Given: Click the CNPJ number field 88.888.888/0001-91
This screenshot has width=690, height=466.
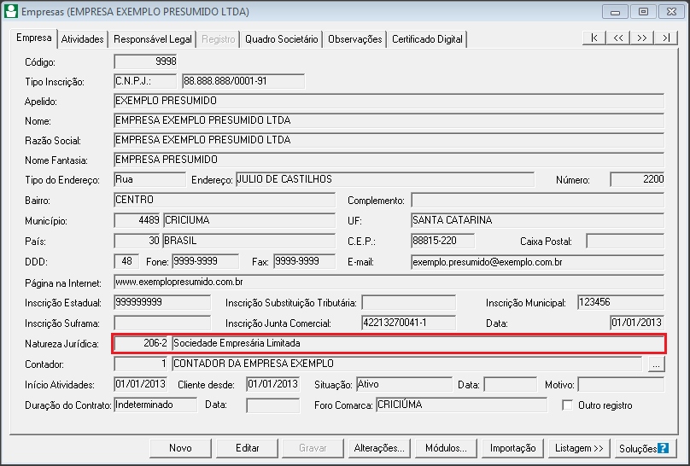Looking at the screenshot, I should 243,81.
